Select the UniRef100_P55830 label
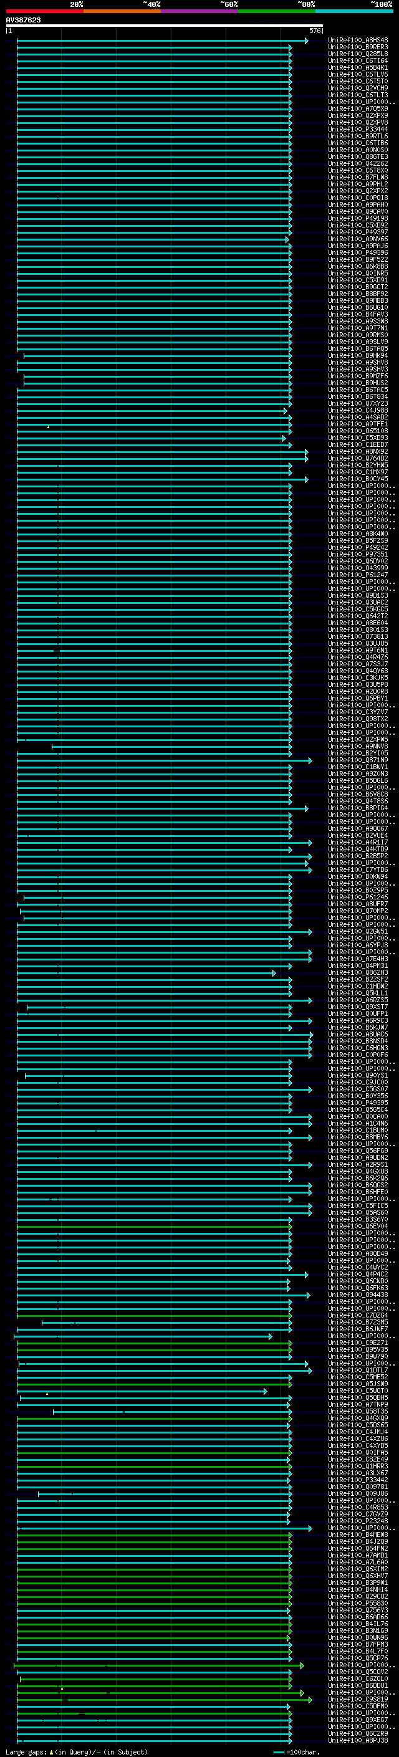399x1757 pixels. tap(358, 1604)
